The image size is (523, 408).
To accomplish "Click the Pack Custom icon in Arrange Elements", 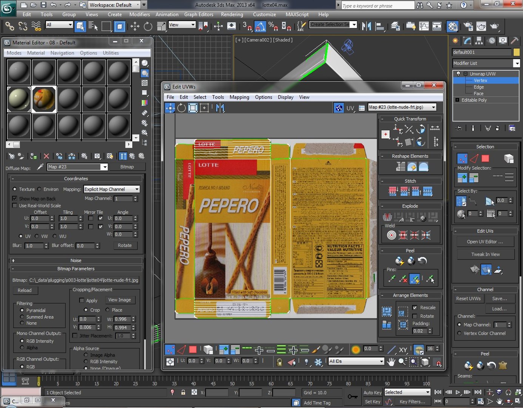I will point(387,312).
